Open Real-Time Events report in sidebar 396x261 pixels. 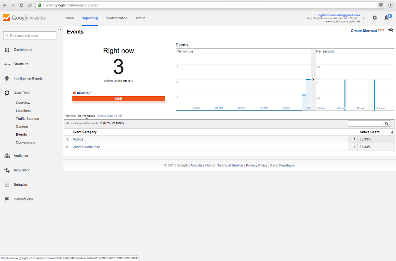click(x=22, y=134)
